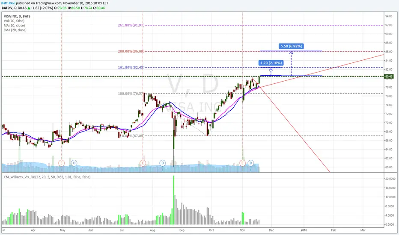Click the O:78.96 open value in header
Screen dimensions: 399x235
click(x=61, y=8)
